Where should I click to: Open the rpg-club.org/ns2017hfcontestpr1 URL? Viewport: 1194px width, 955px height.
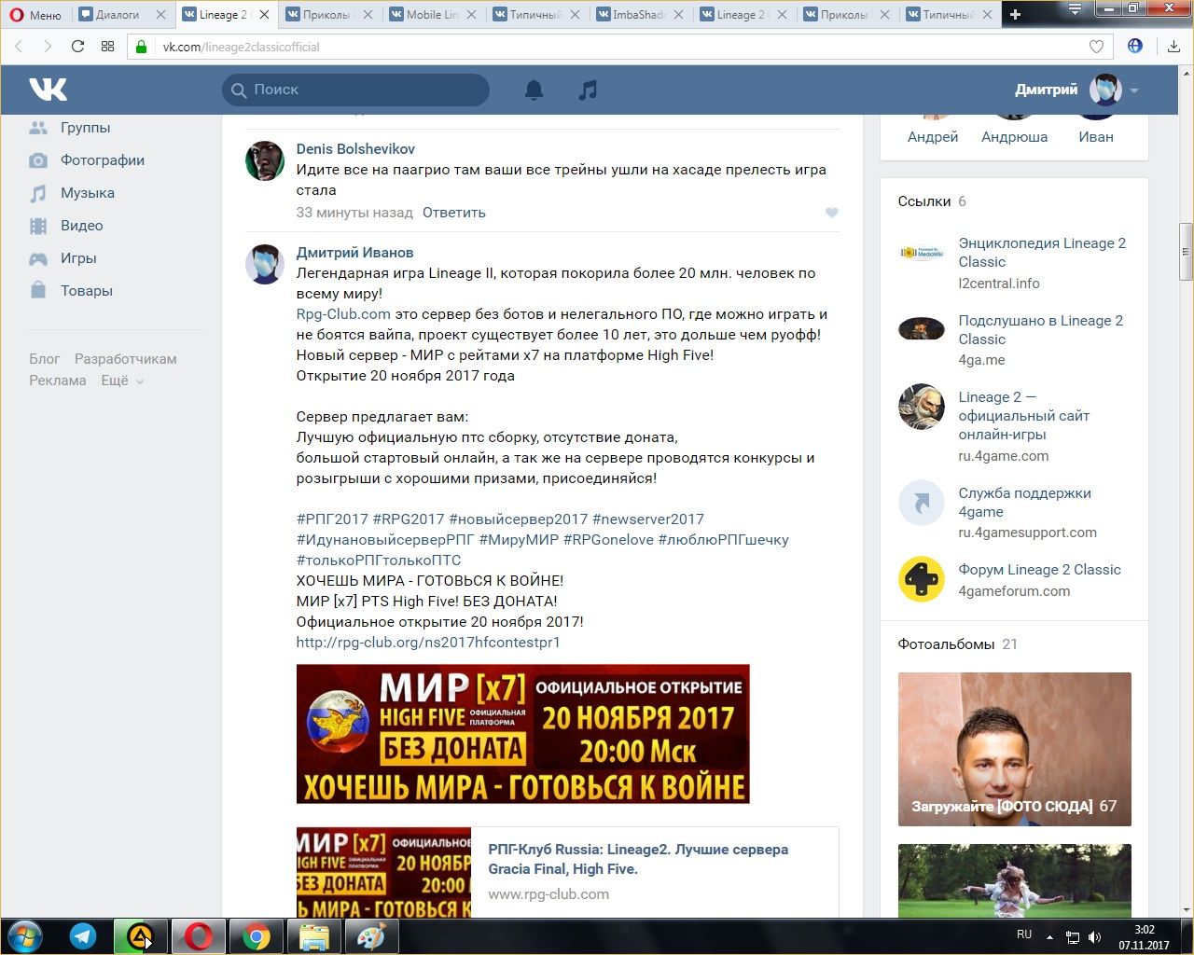tap(428, 643)
